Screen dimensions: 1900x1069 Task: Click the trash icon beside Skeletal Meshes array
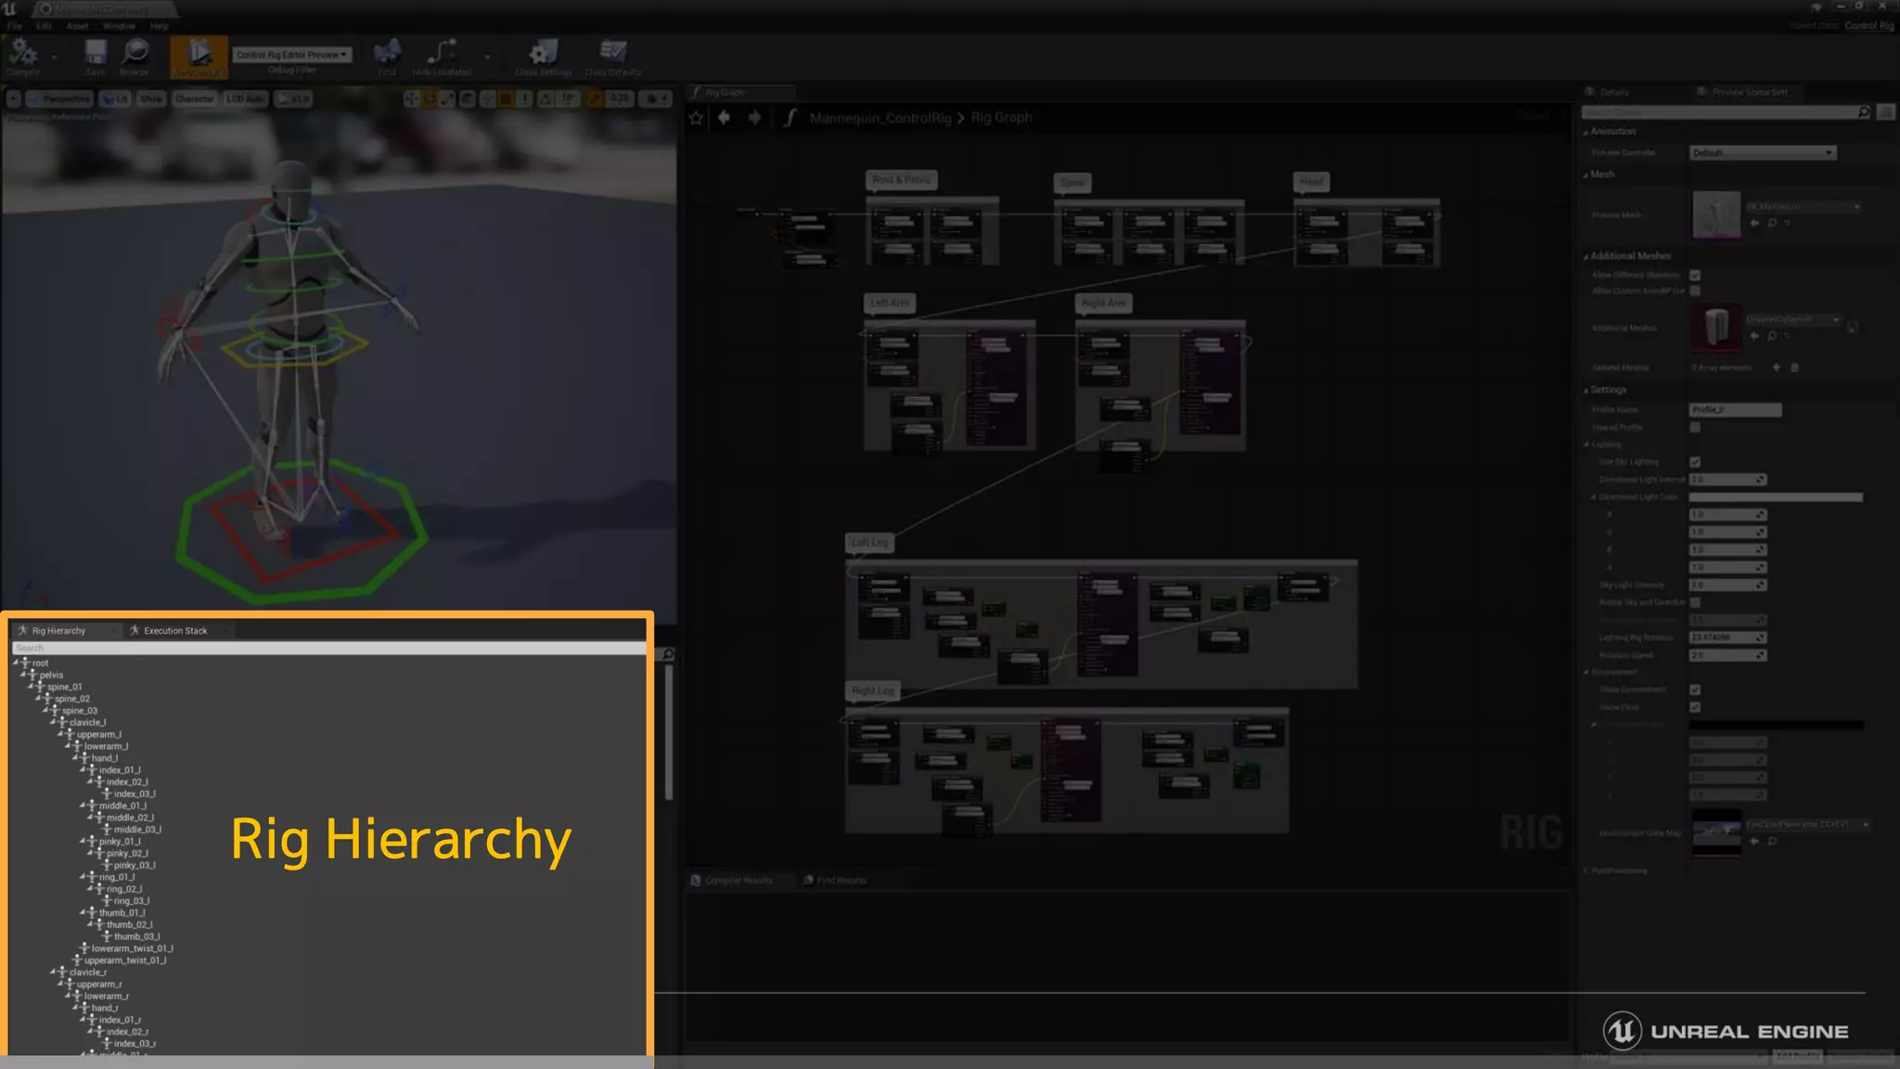tap(1794, 367)
